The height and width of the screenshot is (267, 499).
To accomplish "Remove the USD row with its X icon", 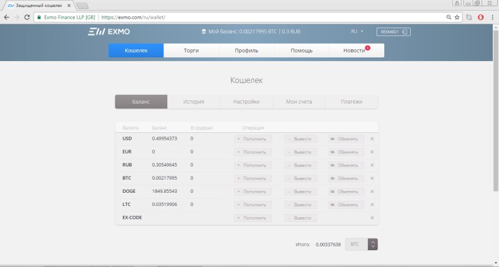I will coord(372,138).
